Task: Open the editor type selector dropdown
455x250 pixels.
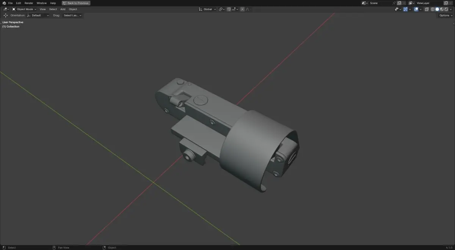Action: [x=6, y=9]
